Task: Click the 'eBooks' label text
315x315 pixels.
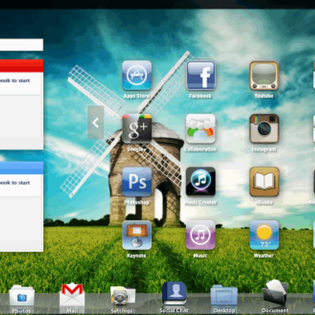Action: [264, 202]
